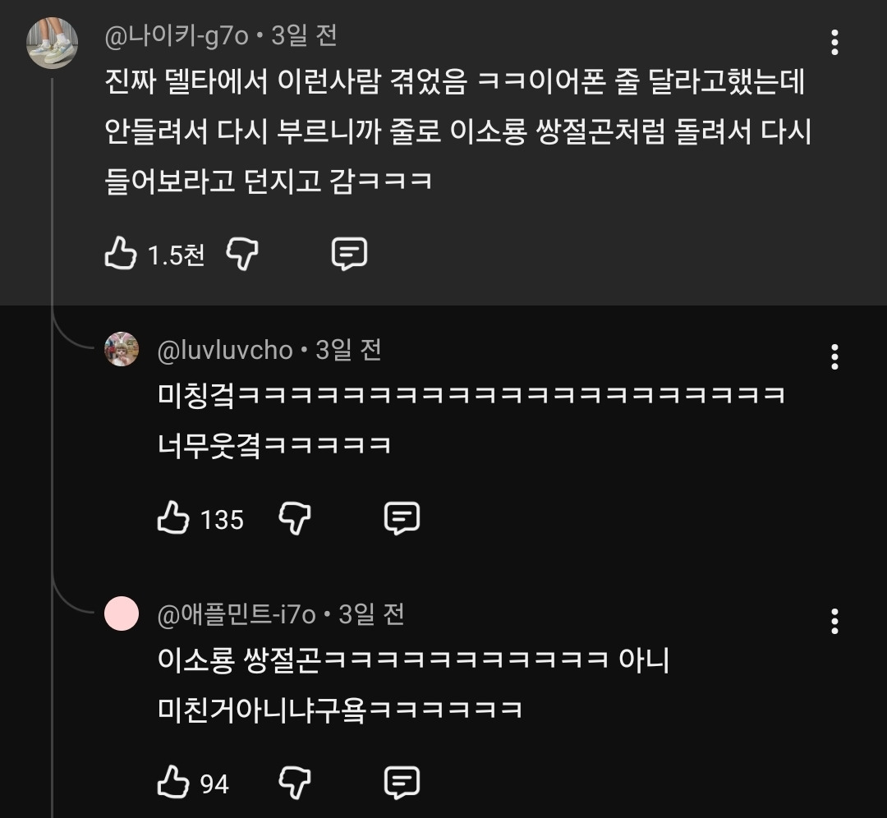Go to the @luvluvcho username link

pyautogui.click(x=225, y=351)
